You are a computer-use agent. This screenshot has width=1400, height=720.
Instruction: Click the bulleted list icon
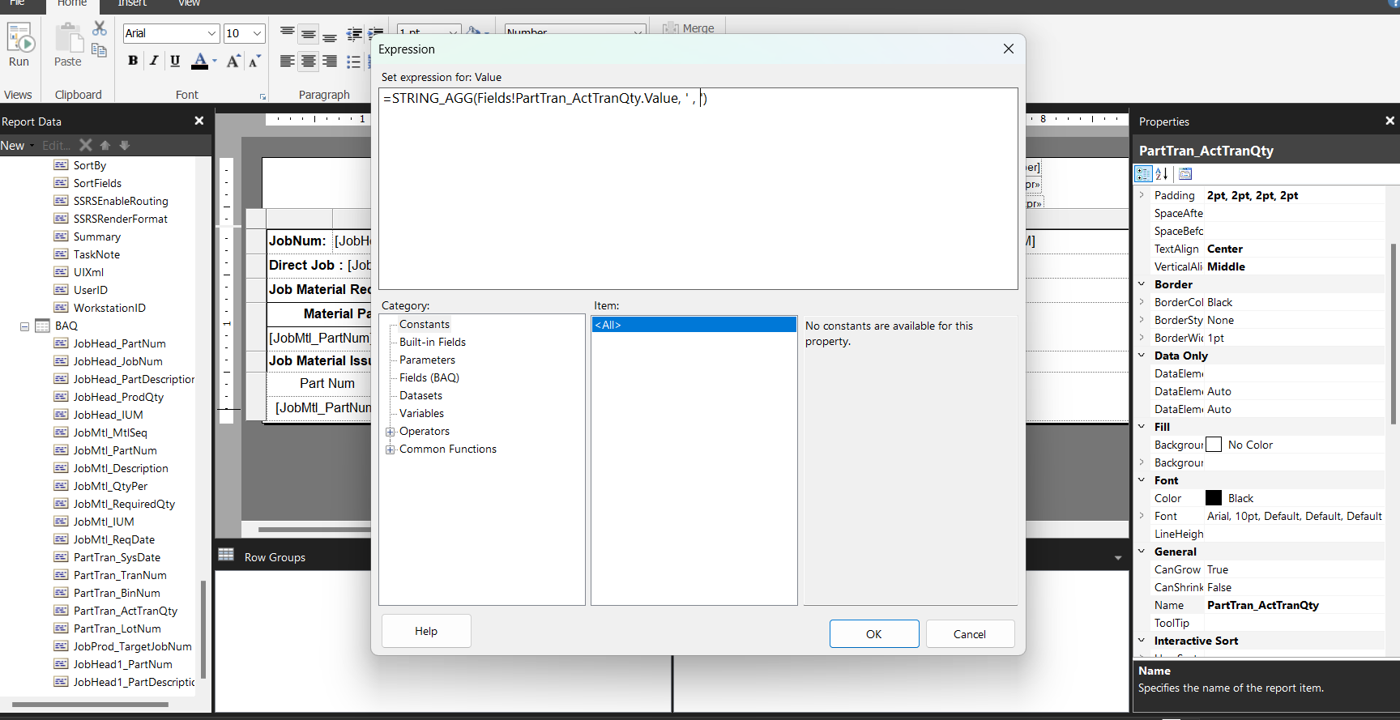pyautogui.click(x=354, y=62)
